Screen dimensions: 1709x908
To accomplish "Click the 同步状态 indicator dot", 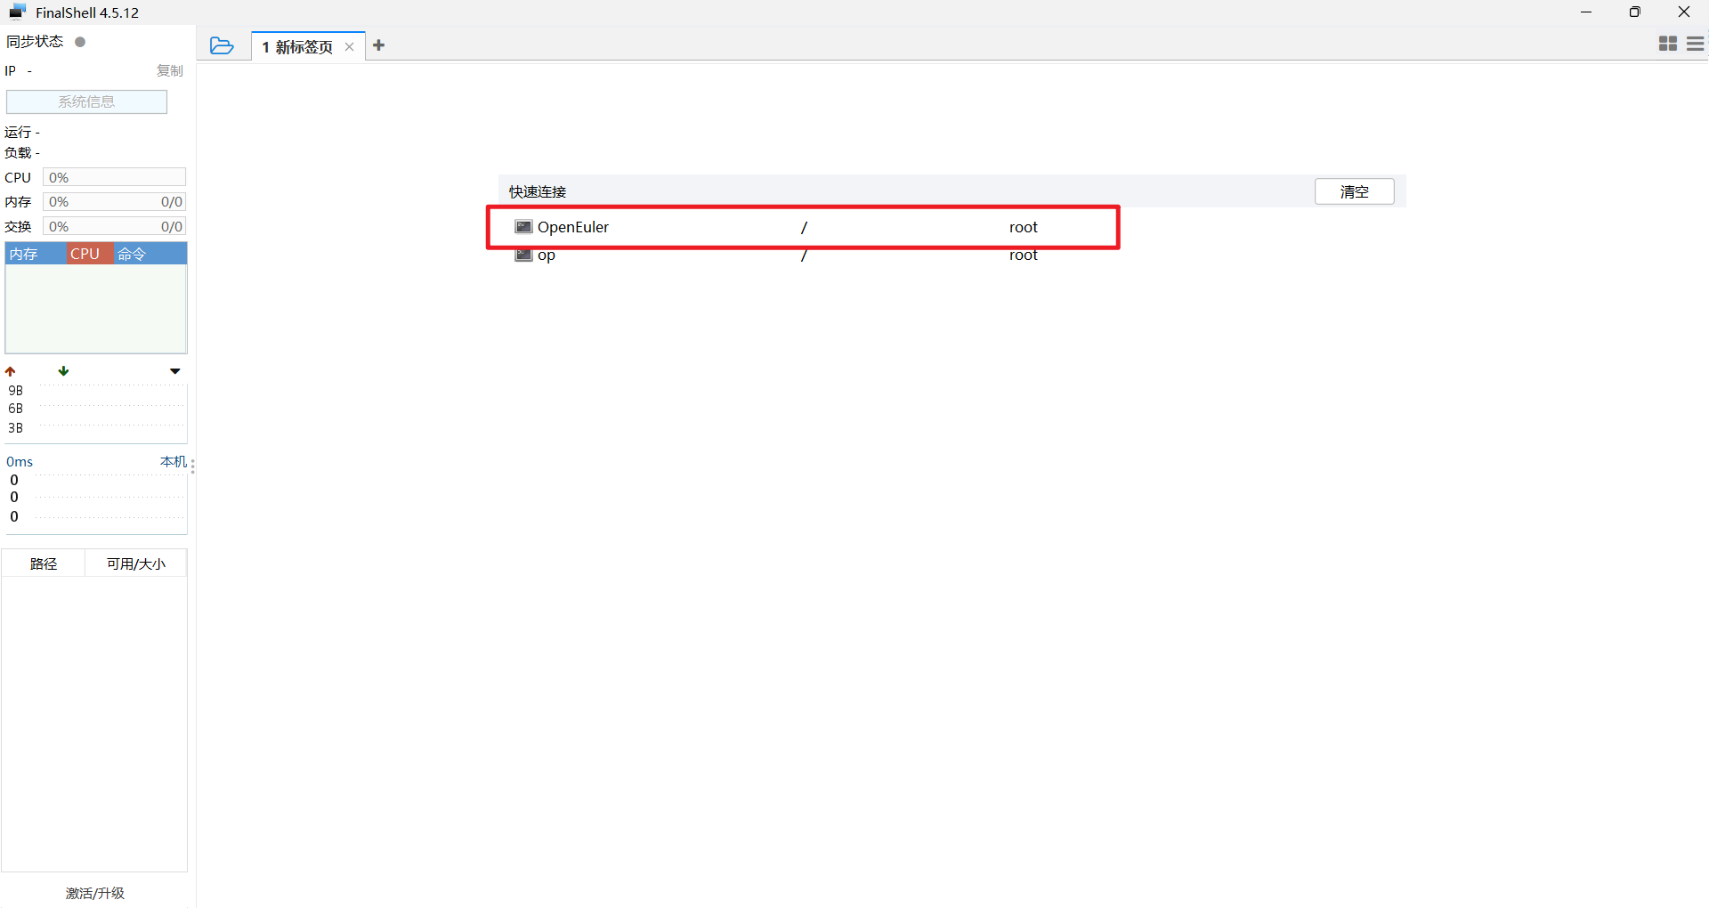I will [x=80, y=42].
